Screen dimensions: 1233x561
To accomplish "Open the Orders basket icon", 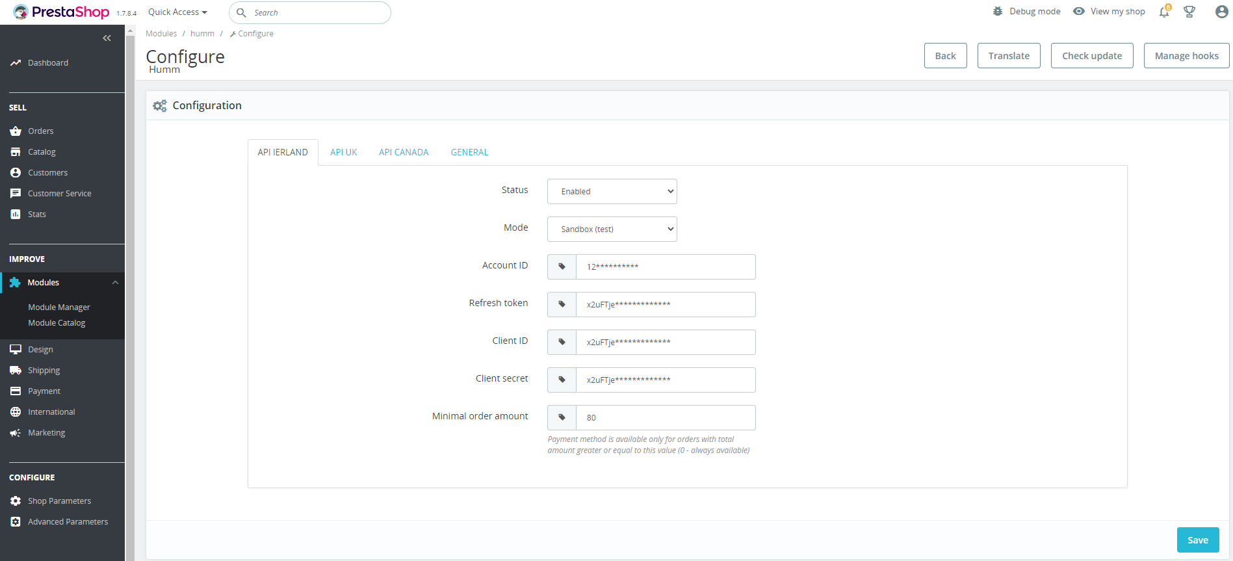I will pos(16,131).
